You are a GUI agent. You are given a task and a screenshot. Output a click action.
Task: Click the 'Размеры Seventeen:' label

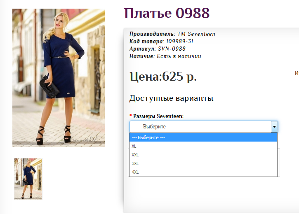click(158, 116)
